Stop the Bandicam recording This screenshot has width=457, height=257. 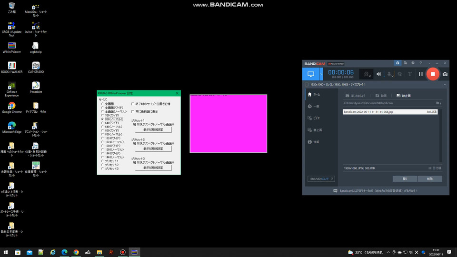(x=433, y=74)
